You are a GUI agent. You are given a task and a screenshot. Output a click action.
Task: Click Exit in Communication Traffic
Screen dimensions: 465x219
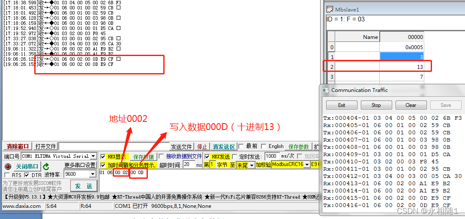pyautogui.click(x=342, y=105)
